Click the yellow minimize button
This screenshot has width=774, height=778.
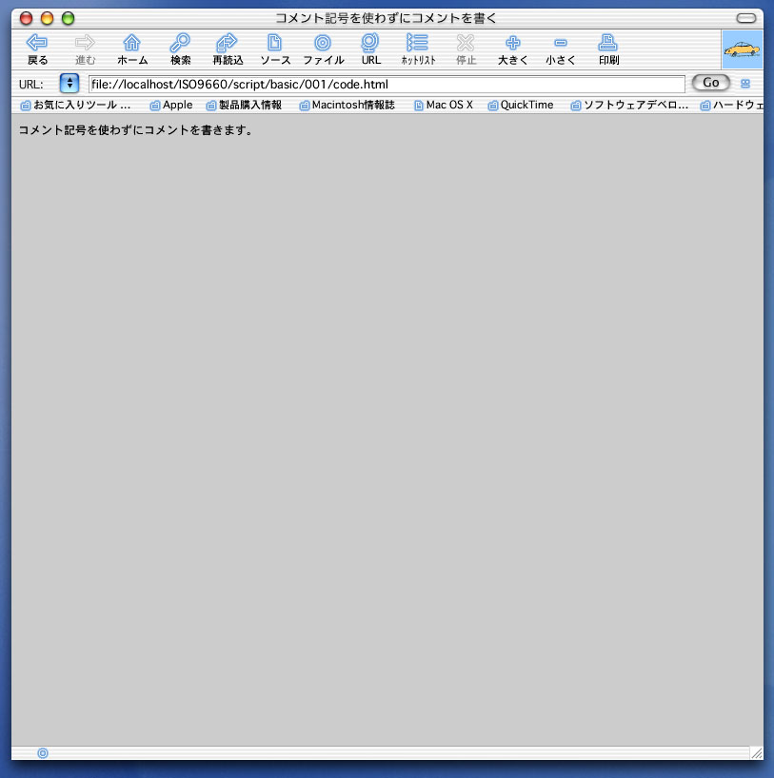[x=48, y=18]
